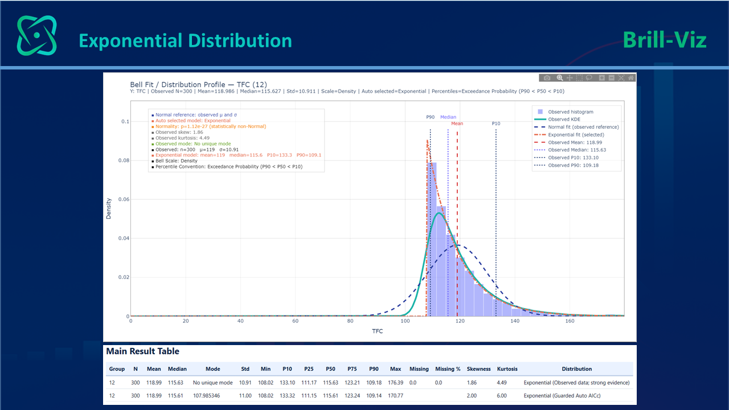This screenshot has height=410, width=729.
Task: Click the 'Density' y-axis label
Action: [108, 208]
